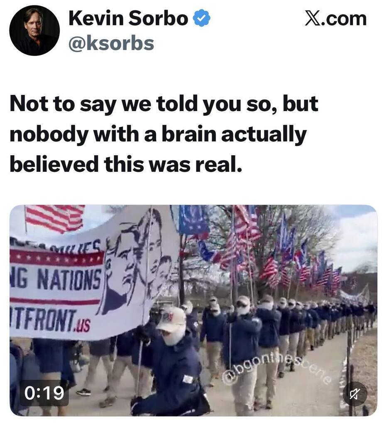Click the X.com source label

336,18
